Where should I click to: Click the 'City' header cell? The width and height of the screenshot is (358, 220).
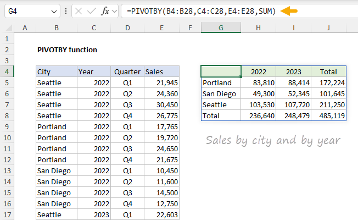pyautogui.click(x=57, y=71)
